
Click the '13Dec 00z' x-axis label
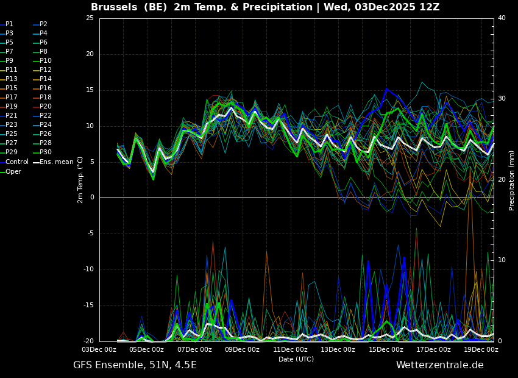(338, 349)
